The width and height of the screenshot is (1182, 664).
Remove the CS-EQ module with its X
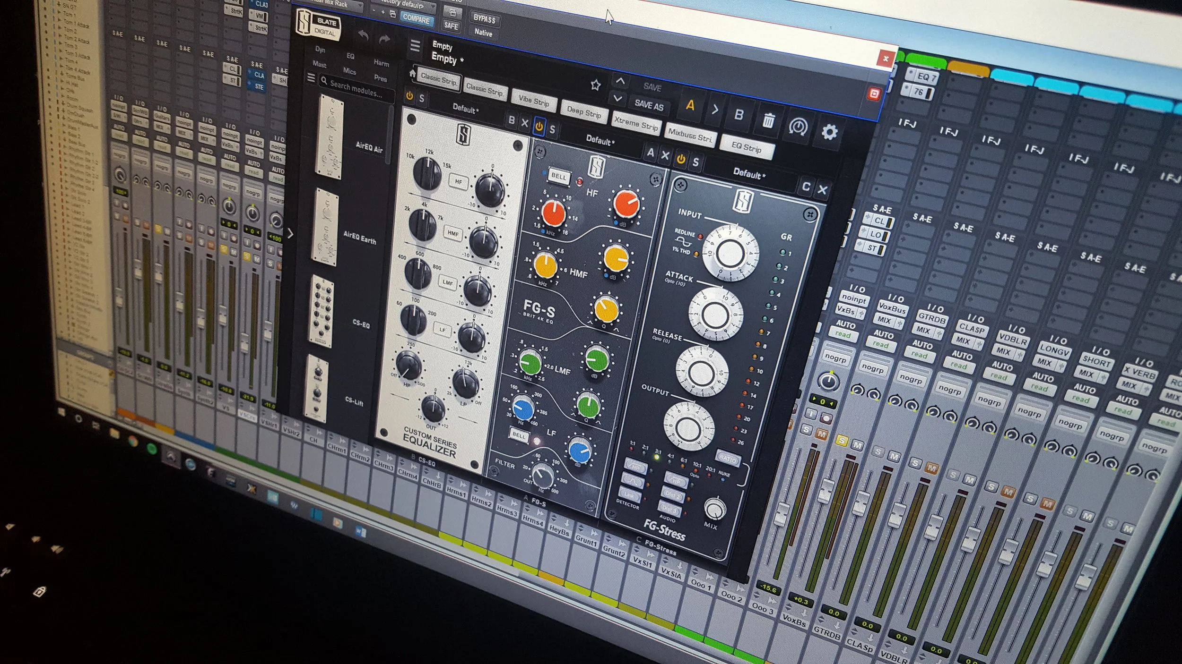point(524,123)
